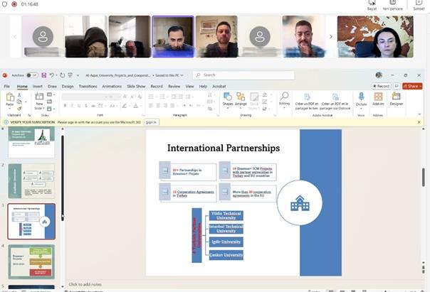Click the Paste icon in Clipboard group
This screenshot has width=430, height=292.
tap(10, 100)
